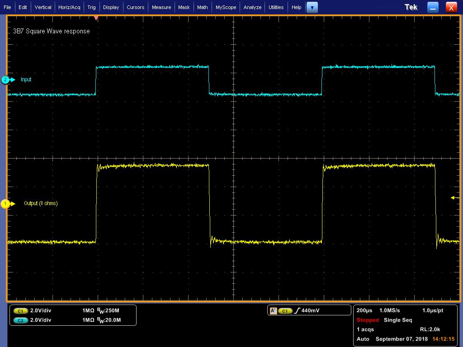Click the A trigger indicator icon
This screenshot has height=347, width=463.
pyautogui.click(x=273, y=311)
